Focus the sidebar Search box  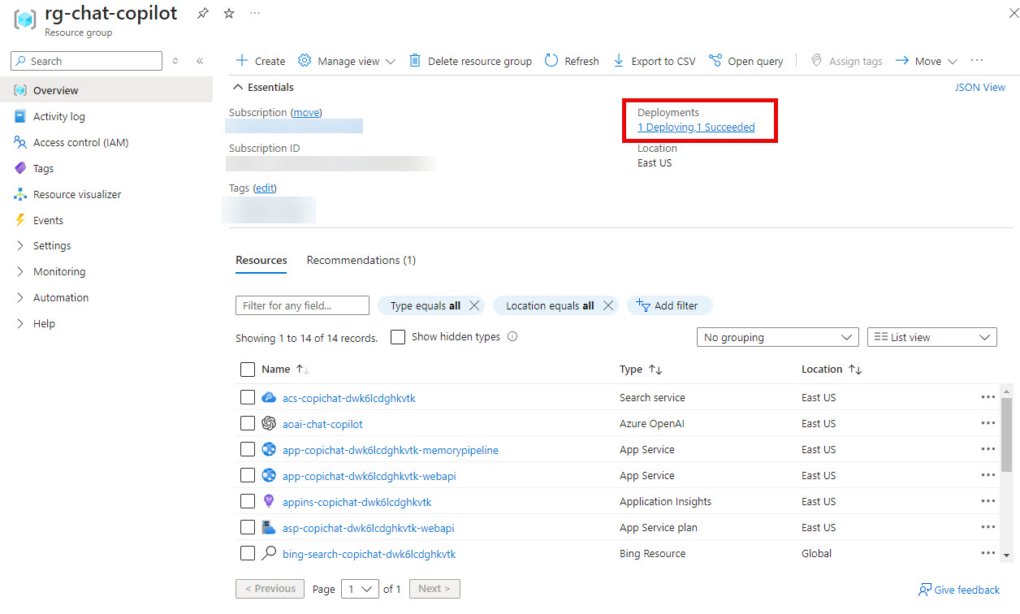(x=86, y=61)
